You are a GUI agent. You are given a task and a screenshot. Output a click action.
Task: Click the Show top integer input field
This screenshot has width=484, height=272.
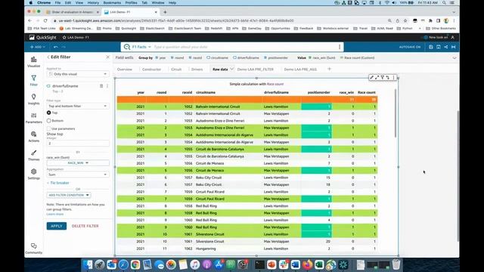tap(78, 144)
